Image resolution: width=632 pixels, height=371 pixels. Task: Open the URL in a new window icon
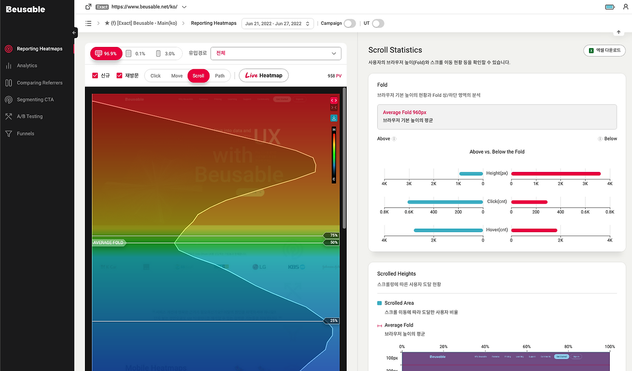pyautogui.click(x=88, y=7)
